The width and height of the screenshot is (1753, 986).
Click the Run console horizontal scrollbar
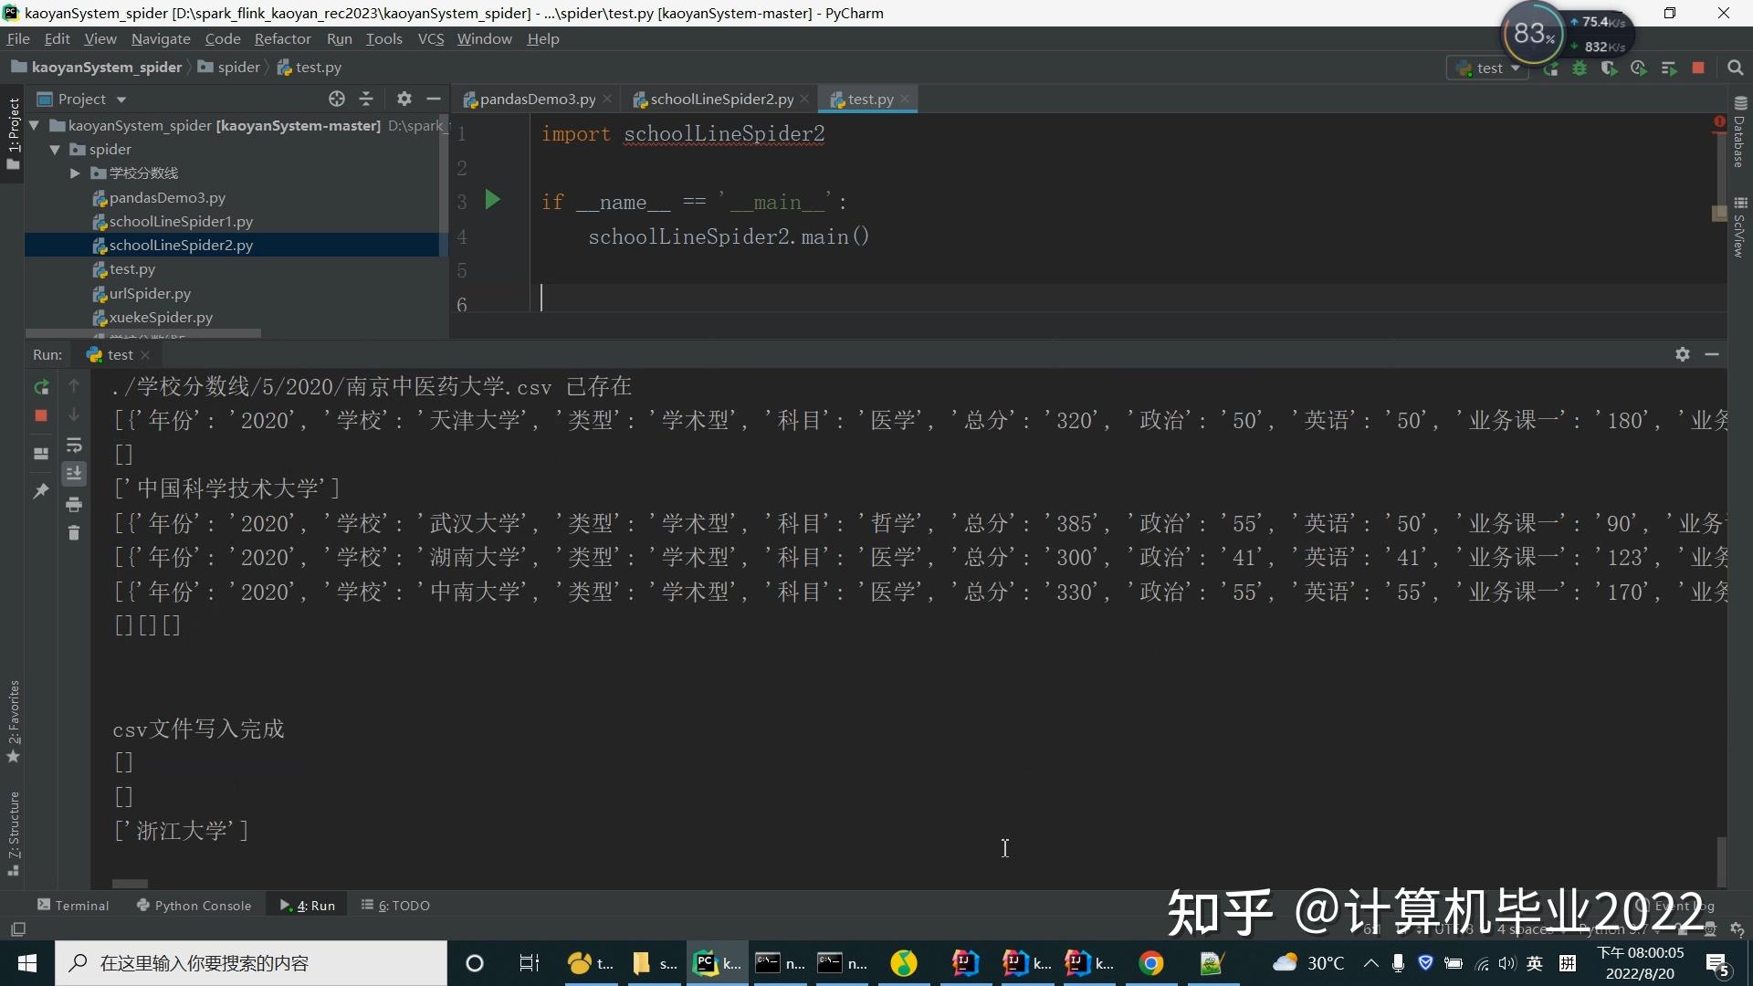[130, 883]
